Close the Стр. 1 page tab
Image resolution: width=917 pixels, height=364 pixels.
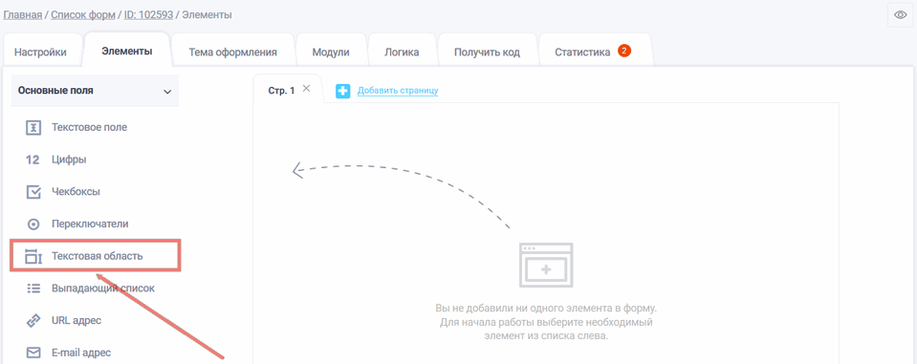306,89
